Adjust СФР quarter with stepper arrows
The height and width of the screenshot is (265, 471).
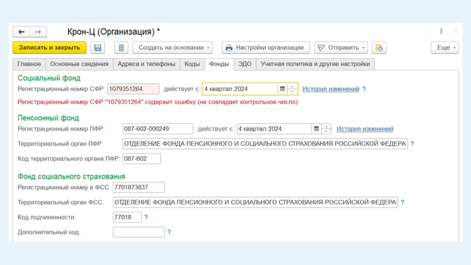pos(292,89)
